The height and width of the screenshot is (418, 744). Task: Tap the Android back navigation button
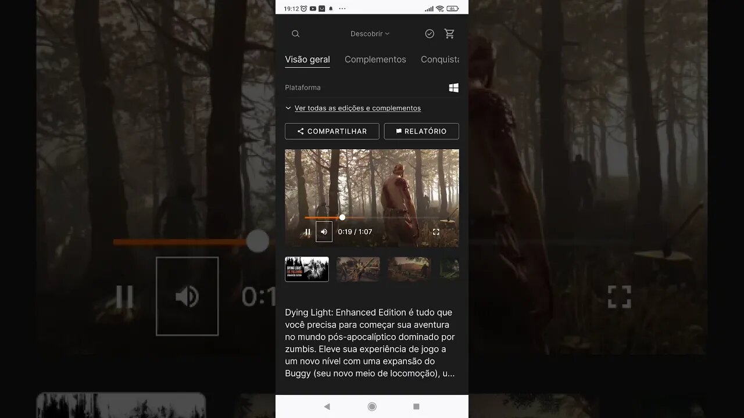pos(327,406)
